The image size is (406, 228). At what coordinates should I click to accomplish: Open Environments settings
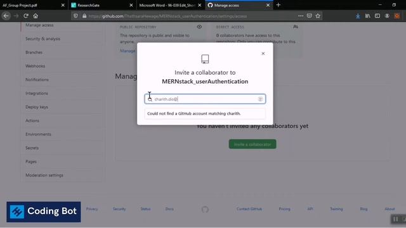[x=38, y=134]
